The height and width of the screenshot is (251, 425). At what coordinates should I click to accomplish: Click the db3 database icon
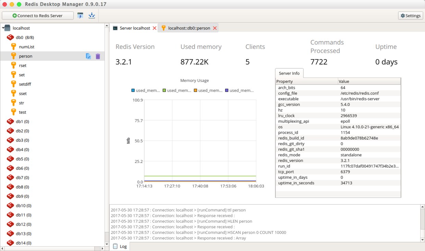(10, 140)
